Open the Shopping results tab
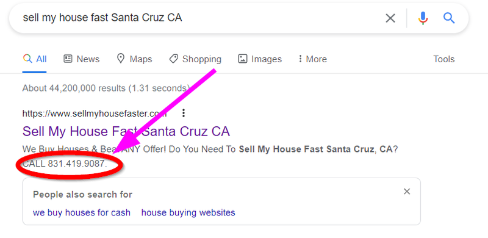 [195, 59]
